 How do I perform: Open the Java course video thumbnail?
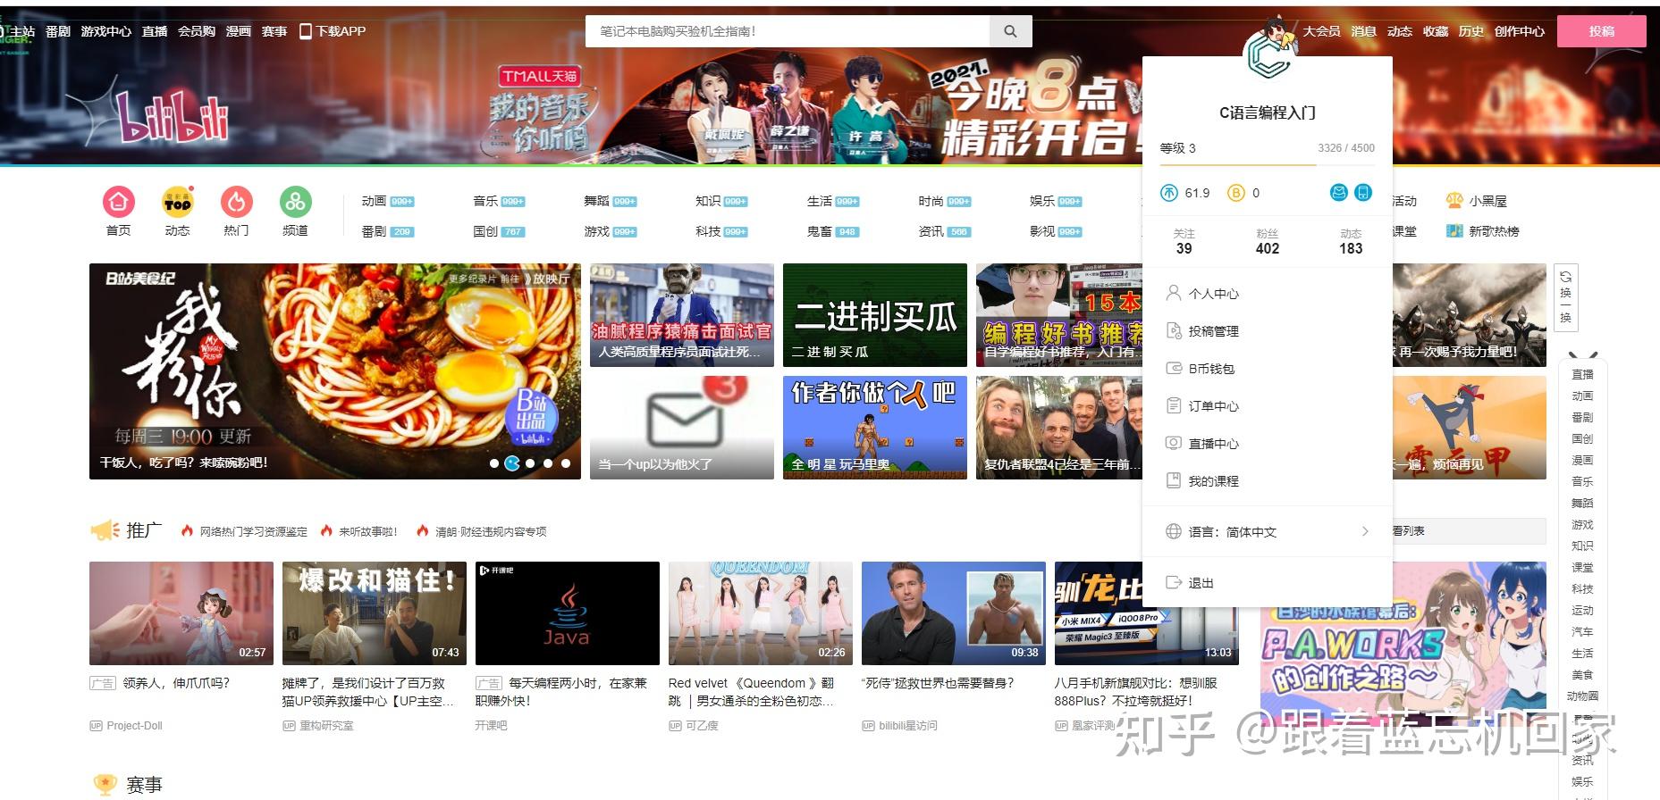click(x=567, y=613)
